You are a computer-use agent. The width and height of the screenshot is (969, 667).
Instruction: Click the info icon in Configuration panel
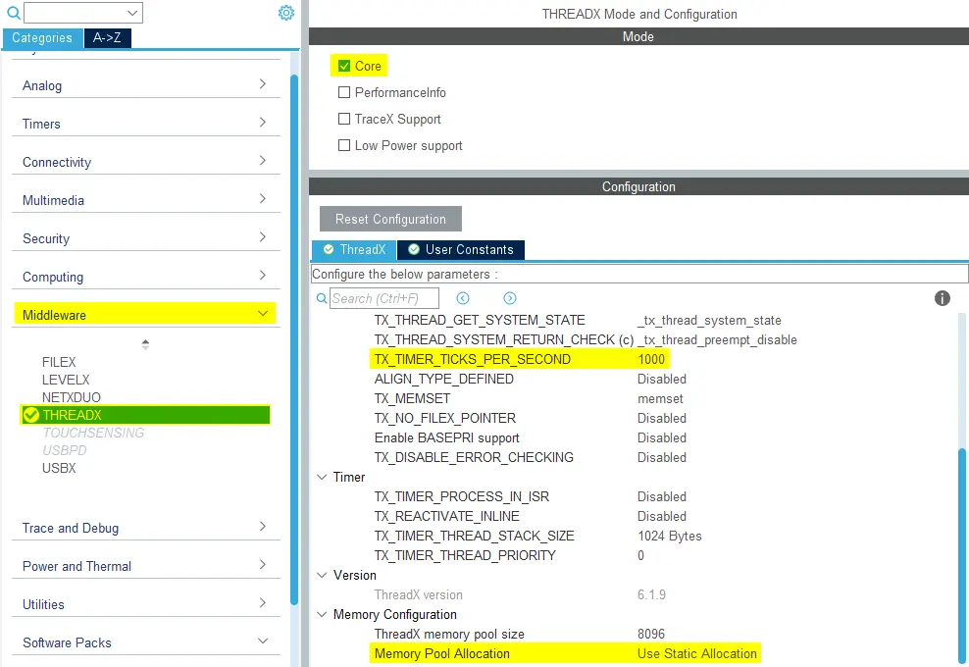click(942, 298)
